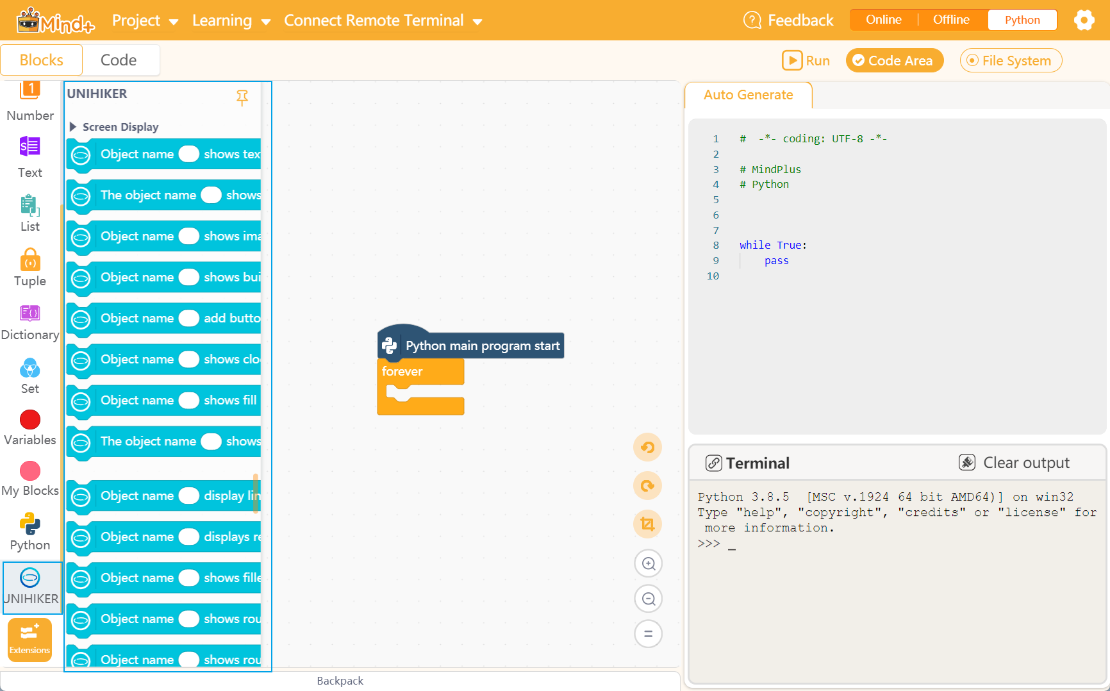Open the Variables category
This screenshot has width=1110, height=691.
29,426
